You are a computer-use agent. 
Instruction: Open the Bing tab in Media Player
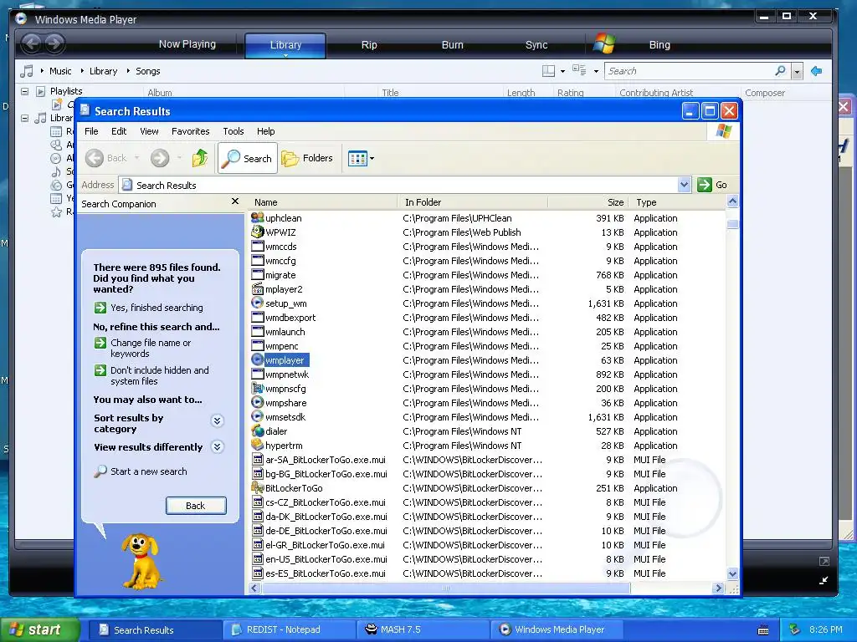click(659, 45)
